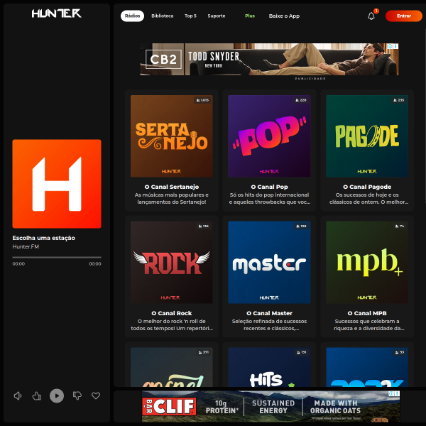The height and width of the screenshot is (426, 426).
Task: Click listener count badge on Master card
Action: 301,226
